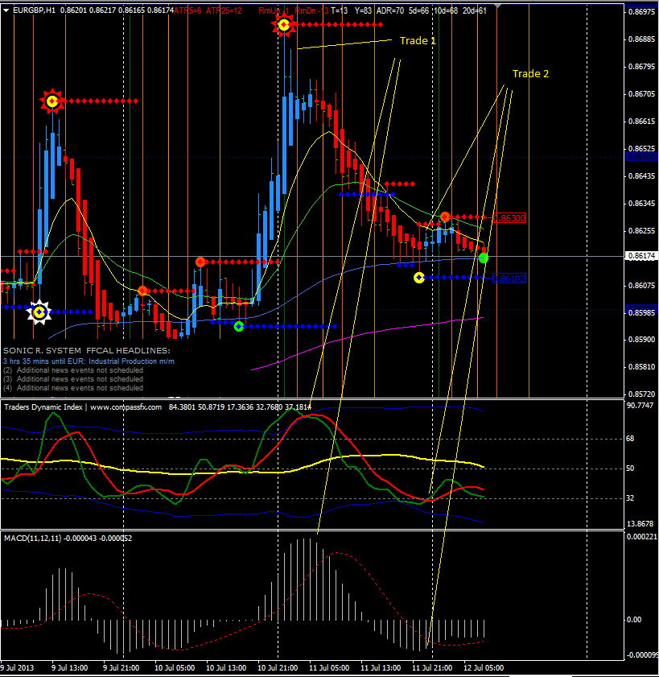659x677 pixels.
Task: Click the EURGBP,H1 symbol title
Action: [x=34, y=10]
